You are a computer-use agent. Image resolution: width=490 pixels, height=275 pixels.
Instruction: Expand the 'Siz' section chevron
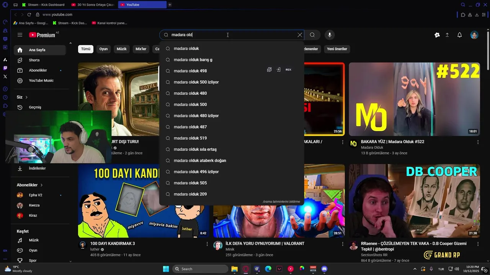click(26, 97)
